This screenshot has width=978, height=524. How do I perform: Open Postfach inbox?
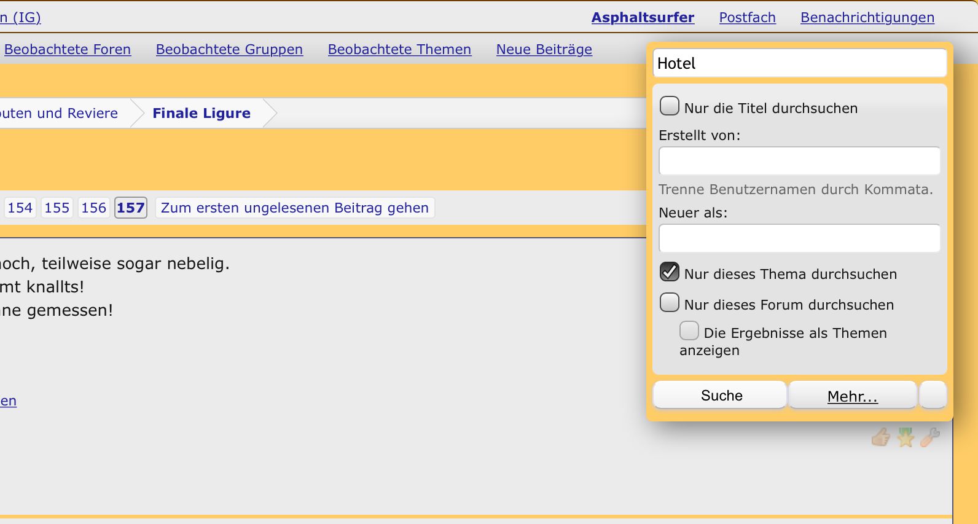coord(747,18)
